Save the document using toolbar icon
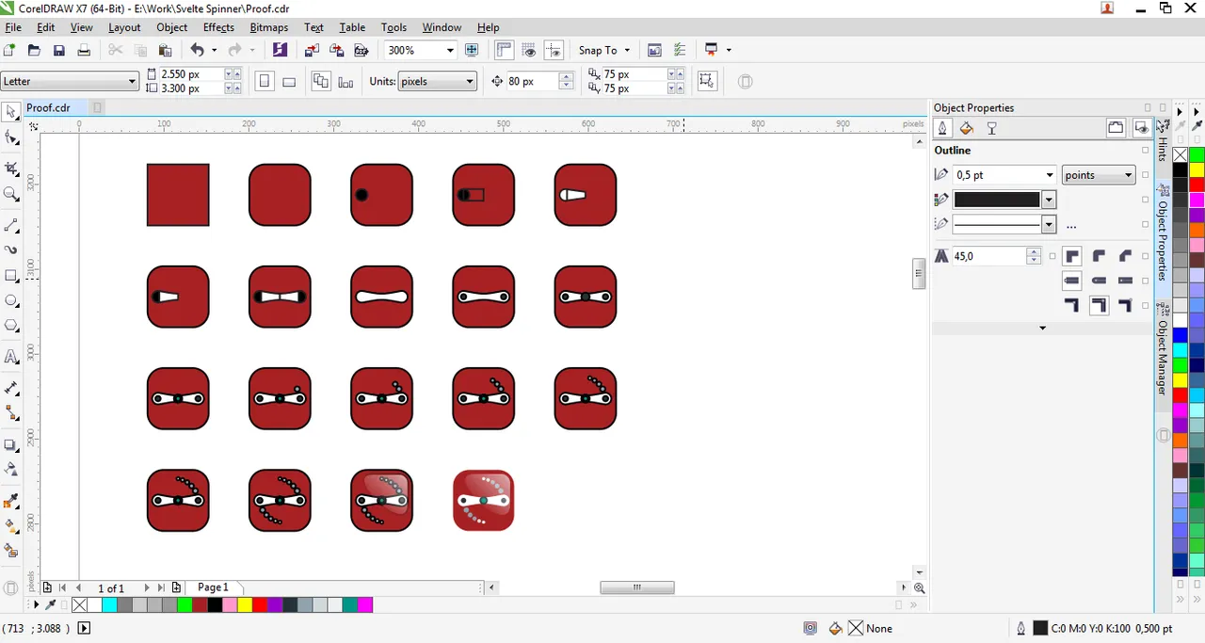The width and height of the screenshot is (1205, 643). pos(58,50)
